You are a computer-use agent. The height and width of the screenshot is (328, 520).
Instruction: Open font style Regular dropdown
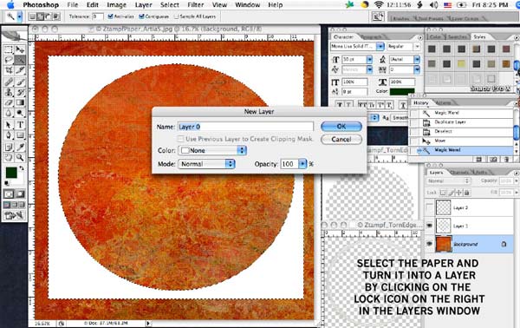pos(417,47)
